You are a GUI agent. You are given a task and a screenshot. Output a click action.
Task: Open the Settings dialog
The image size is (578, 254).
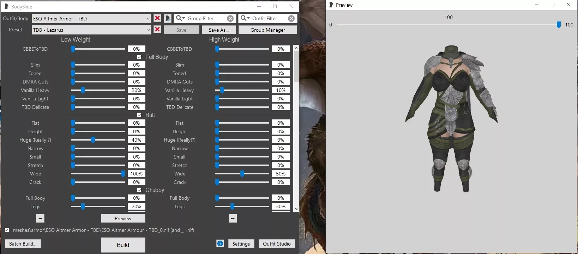(241, 244)
